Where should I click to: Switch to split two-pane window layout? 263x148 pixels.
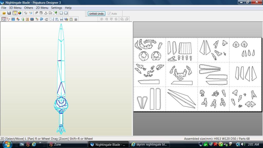coord(61,13)
